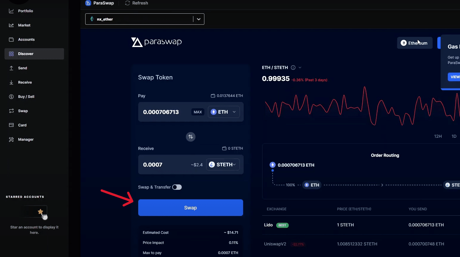Click the ETH node in Order Routing
460x257 pixels.
[312, 185]
